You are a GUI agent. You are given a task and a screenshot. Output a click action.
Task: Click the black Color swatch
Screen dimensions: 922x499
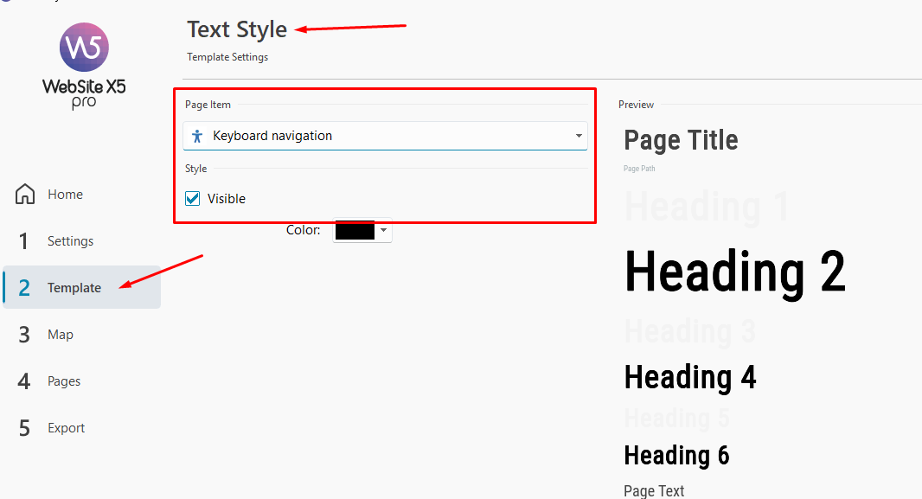(x=355, y=230)
